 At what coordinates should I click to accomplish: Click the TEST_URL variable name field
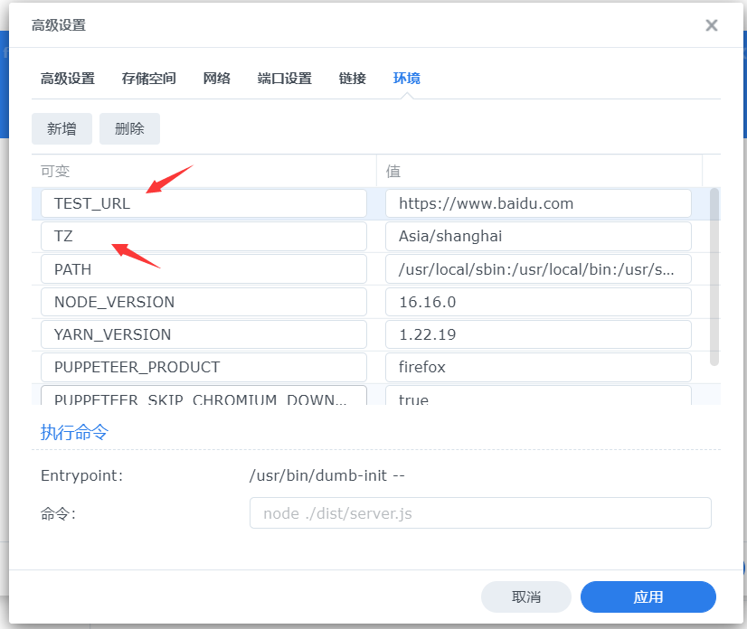tap(203, 203)
